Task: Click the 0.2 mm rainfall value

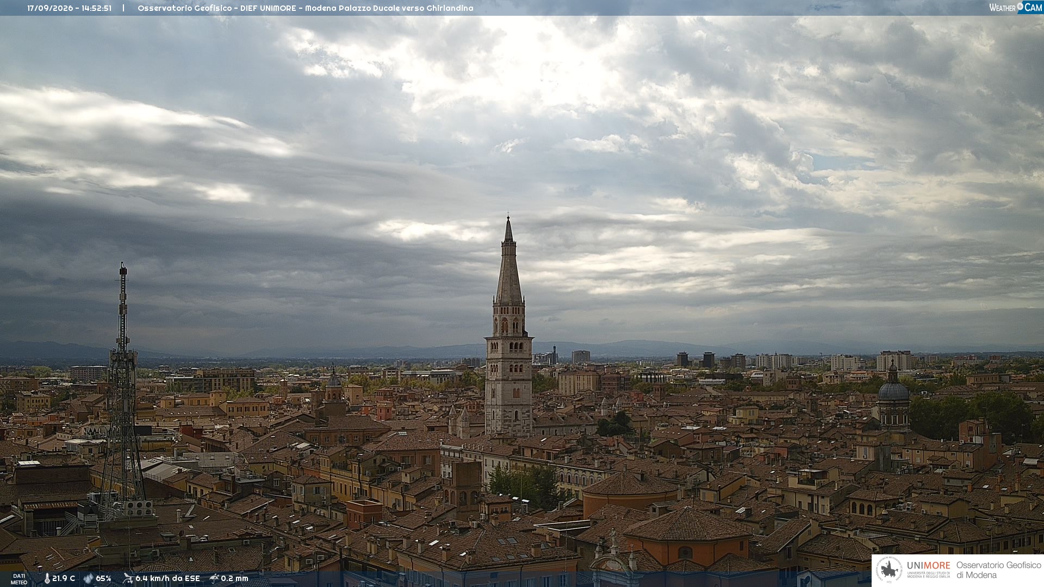Action: [234, 579]
